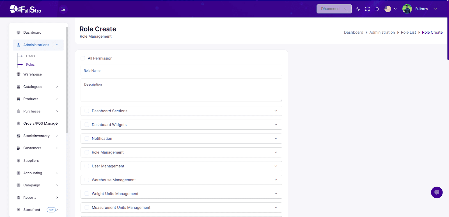The image size is (449, 217).
Task: Click the sidebar vertical scrollbar
Action: [67, 80]
